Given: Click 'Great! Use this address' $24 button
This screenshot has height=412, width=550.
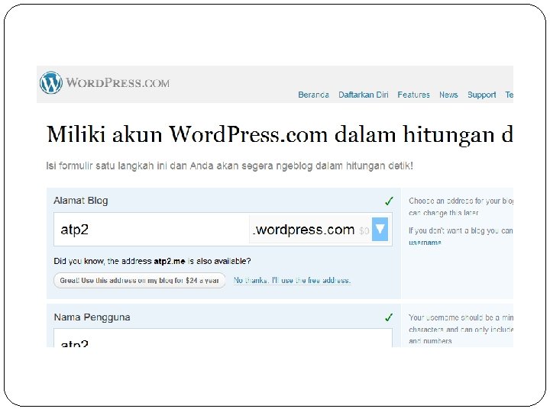Looking at the screenshot, I should click(x=139, y=281).
